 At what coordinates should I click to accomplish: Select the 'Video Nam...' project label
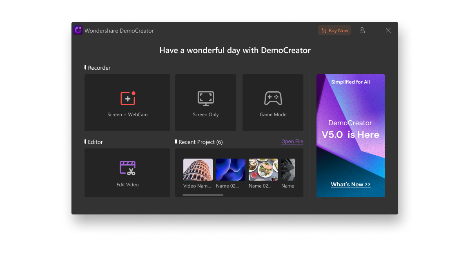click(197, 186)
